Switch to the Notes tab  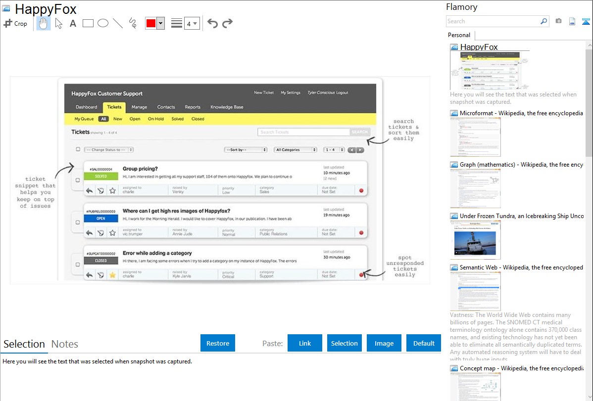[65, 344]
